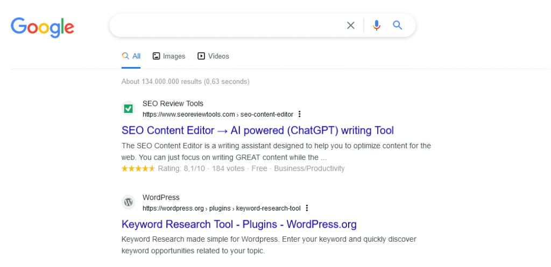Click the Google logo
551x267 pixels.
pyautogui.click(x=43, y=27)
